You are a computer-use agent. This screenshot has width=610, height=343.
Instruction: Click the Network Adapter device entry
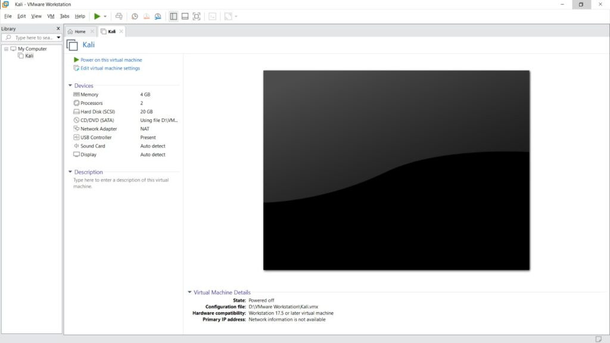coord(98,129)
